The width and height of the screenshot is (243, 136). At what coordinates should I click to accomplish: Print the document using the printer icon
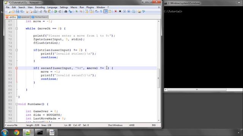click(x=35, y=12)
